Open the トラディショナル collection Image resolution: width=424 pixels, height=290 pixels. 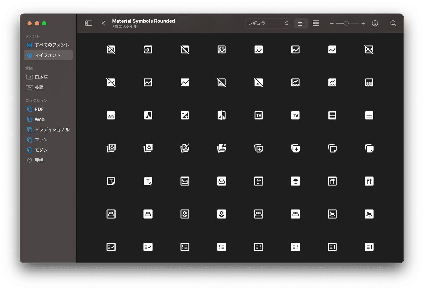48,130
